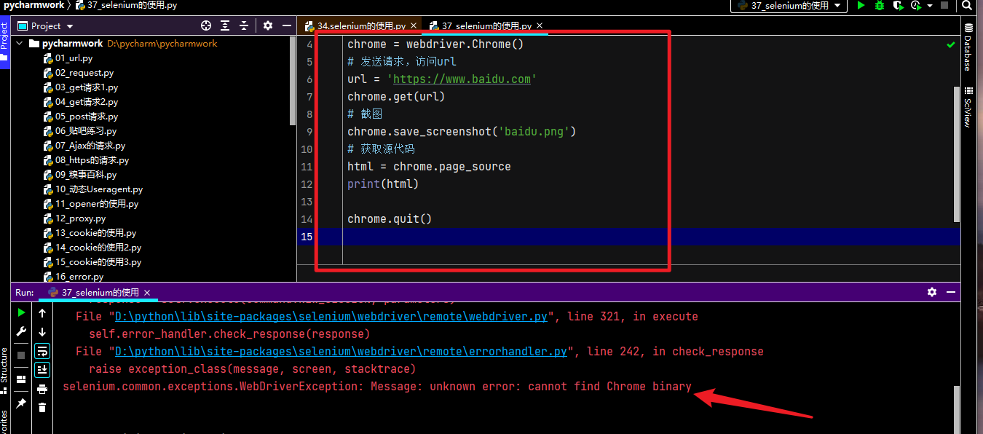Run the 37_selenium configuration from the top toolbar

pyautogui.click(x=861, y=5)
